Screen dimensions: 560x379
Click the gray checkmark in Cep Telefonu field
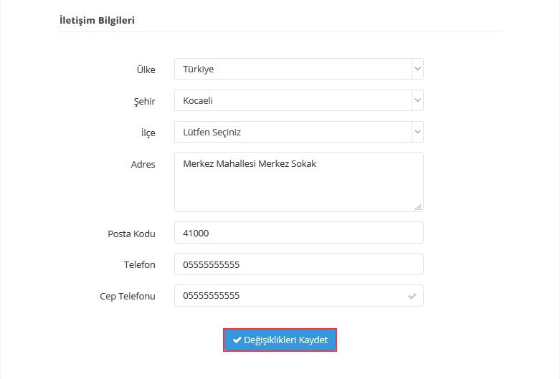(412, 296)
